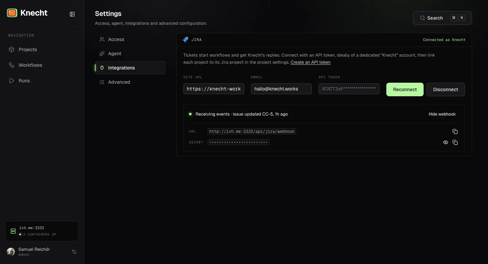Click the Receiving events status text
Image resolution: width=488 pixels, height=264 pixels.
click(x=242, y=114)
